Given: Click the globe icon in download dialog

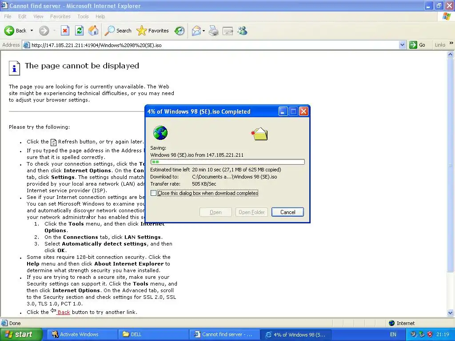Looking at the screenshot, I should (x=160, y=133).
